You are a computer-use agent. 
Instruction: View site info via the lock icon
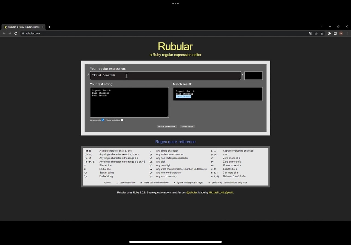[23, 33]
